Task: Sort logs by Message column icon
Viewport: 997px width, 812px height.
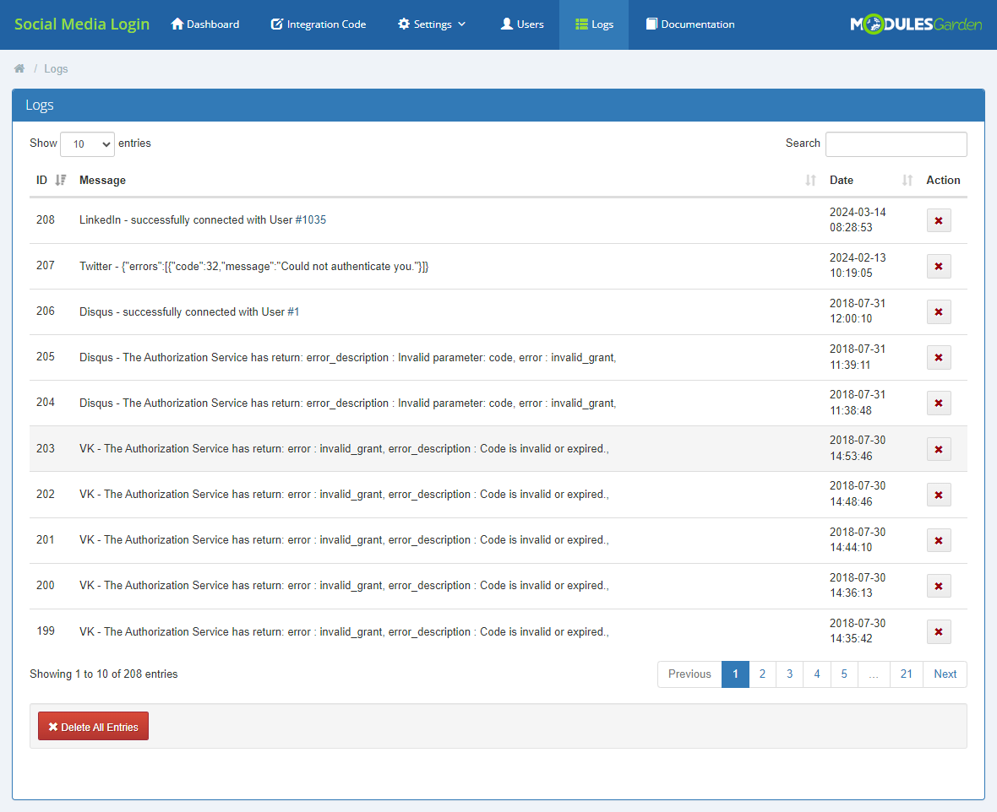Action: (811, 181)
